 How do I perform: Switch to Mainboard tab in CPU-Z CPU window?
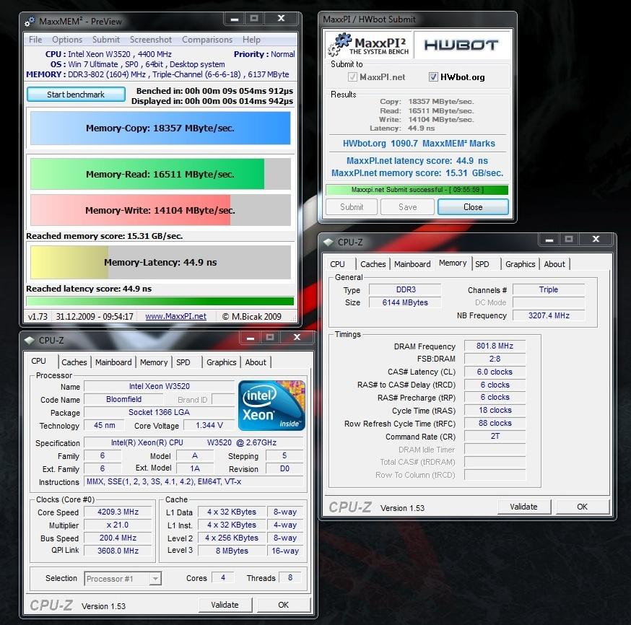113,362
